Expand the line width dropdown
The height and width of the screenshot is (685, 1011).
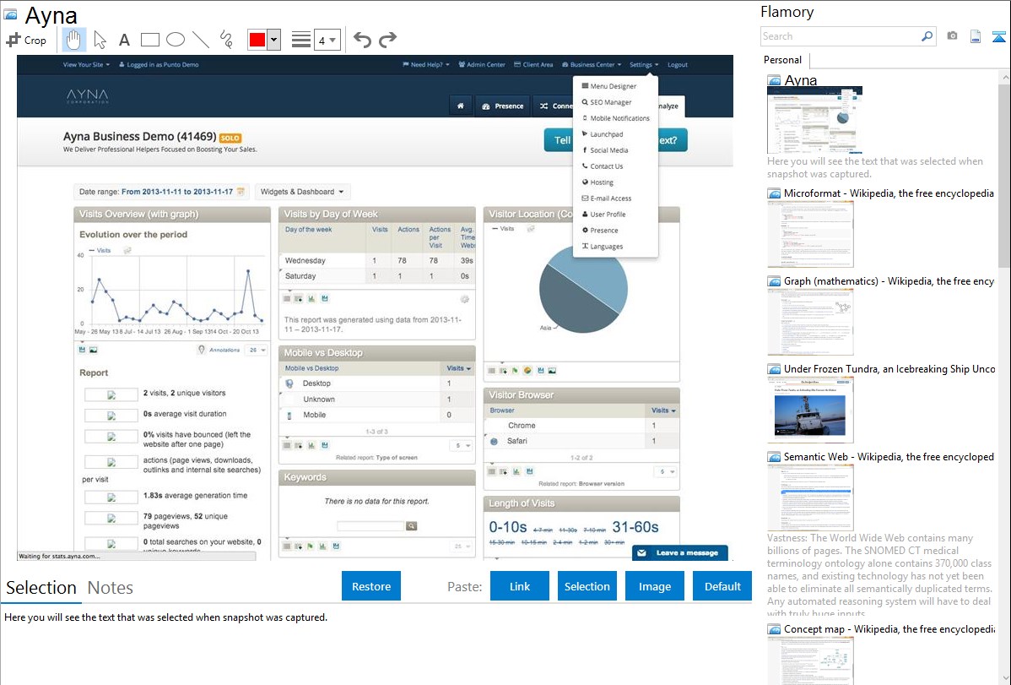pyautogui.click(x=327, y=40)
